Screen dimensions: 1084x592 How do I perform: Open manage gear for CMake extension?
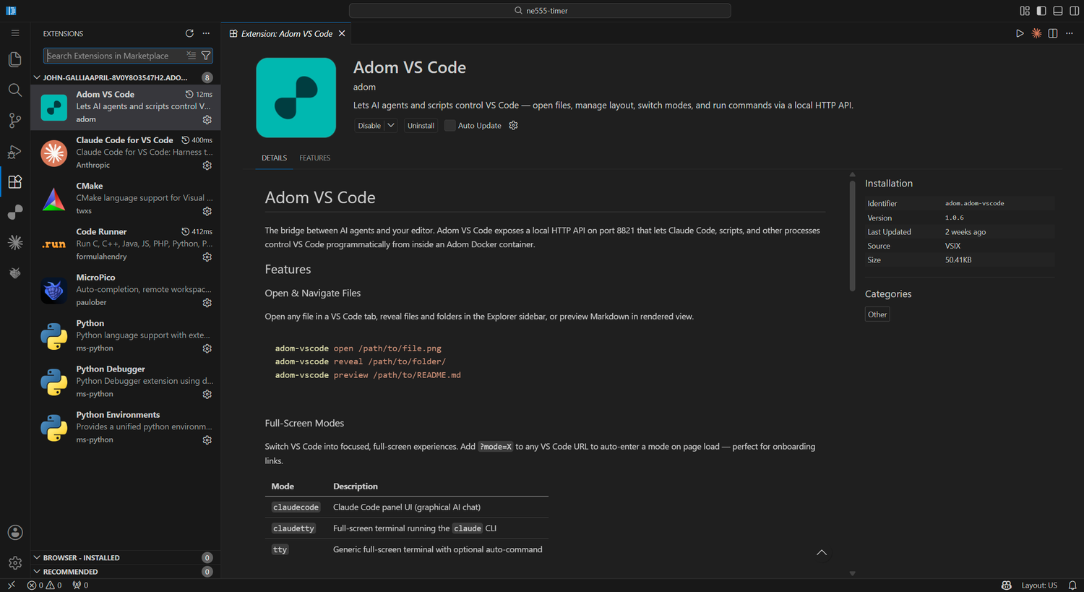pyautogui.click(x=207, y=212)
